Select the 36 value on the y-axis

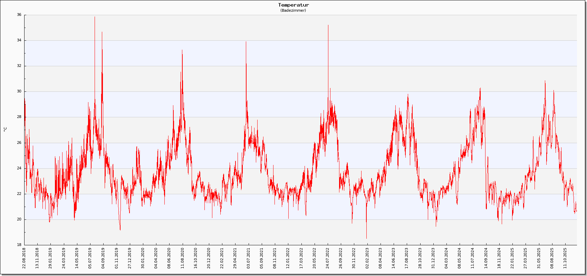[x=19, y=15]
